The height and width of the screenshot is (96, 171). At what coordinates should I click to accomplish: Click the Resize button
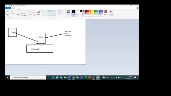[23, 13]
